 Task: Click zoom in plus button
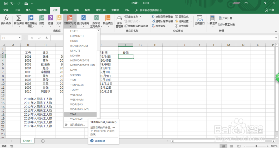(268, 146)
